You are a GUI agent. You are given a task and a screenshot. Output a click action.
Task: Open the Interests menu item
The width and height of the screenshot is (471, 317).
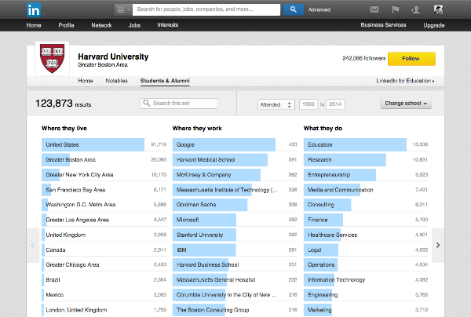(x=168, y=25)
